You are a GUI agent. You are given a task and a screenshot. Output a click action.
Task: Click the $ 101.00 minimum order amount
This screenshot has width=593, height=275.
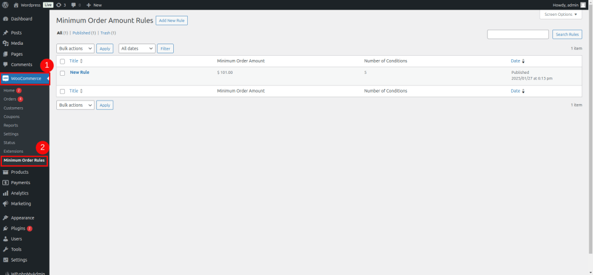tap(225, 72)
